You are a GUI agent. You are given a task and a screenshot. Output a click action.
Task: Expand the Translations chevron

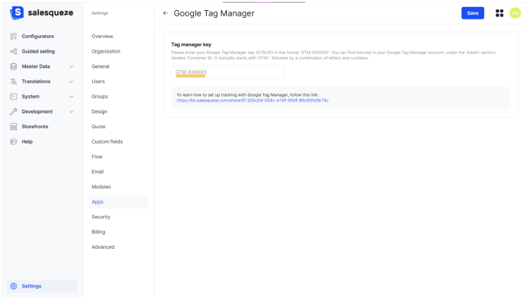click(71, 81)
